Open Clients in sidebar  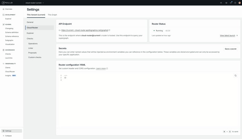pos(8,68)
